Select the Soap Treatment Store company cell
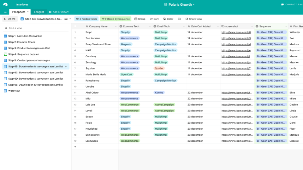The width and height of the screenshot is (303, 170). coord(98,44)
